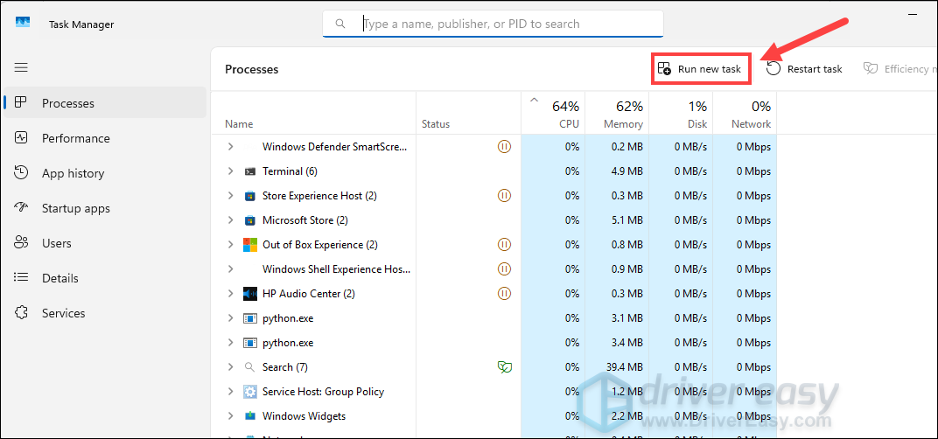
Task: Open the Services page
Action: (x=105, y=313)
